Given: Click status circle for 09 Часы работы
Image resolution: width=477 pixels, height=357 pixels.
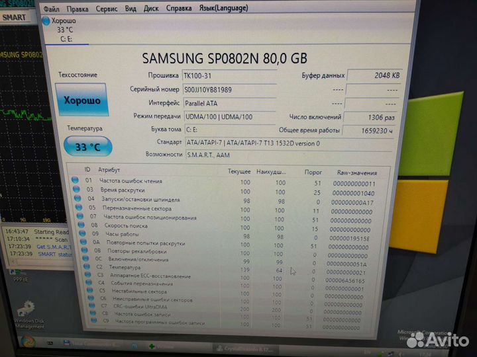Looking at the screenshot, I should pyautogui.click(x=82, y=233).
